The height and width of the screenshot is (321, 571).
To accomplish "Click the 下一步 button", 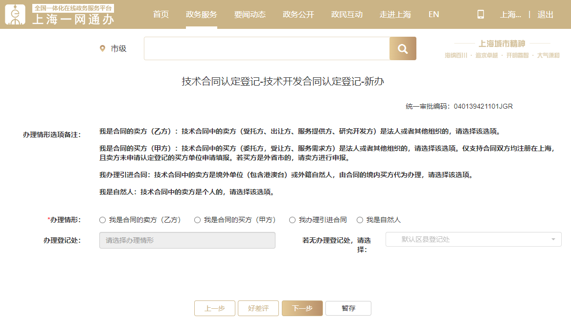I will coord(302,308).
